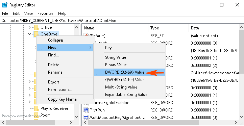The width and height of the screenshot is (244, 126).
Task: Open the Help menu
Action: tap(62, 14)
